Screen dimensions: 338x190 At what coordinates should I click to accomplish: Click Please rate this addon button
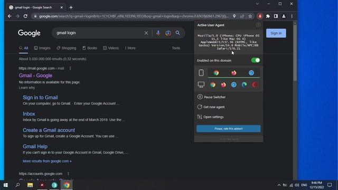229,129
